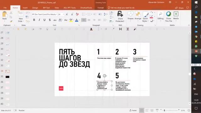Click the Cut scissors icon

[11, 13]
